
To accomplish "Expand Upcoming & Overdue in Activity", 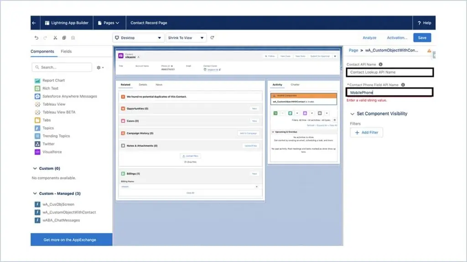I will (x=273, y=132).
